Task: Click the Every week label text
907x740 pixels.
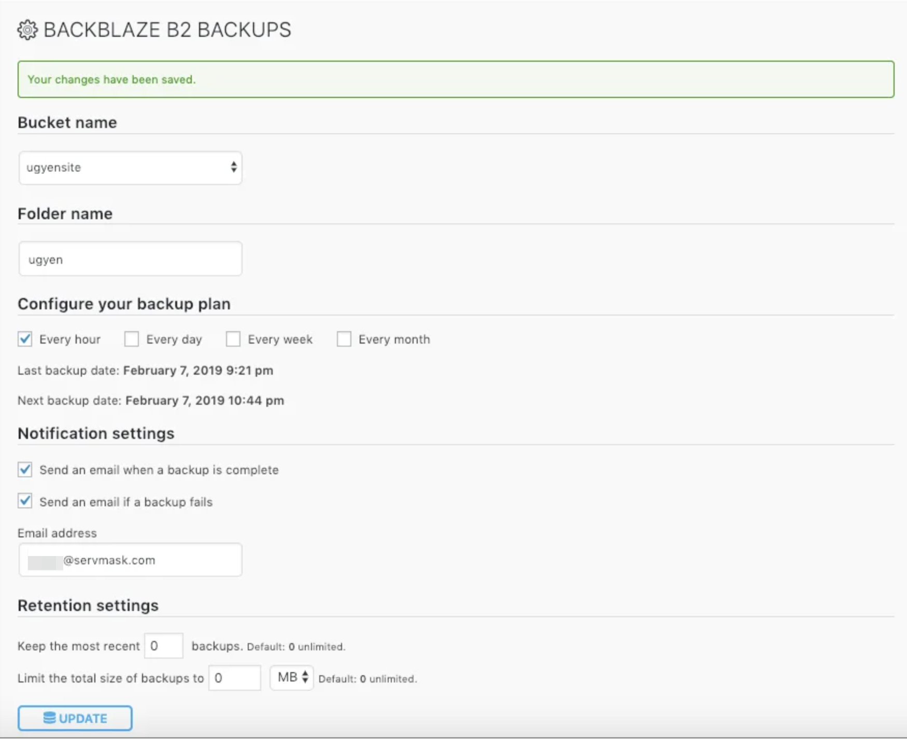Action: pos(280,339)
